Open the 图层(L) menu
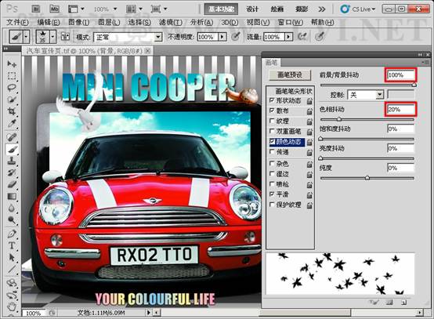This screenshot has height=319, width=434. (x=109, y=22)
